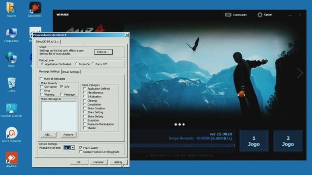Toggle Message severity checkbox
The height and width of the screenshot is (175, 312).
pos(62,94)
